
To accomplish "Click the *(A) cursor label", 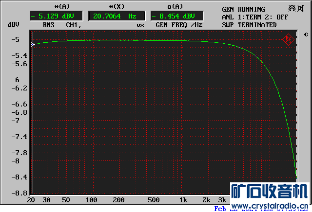I will point(62,6).
